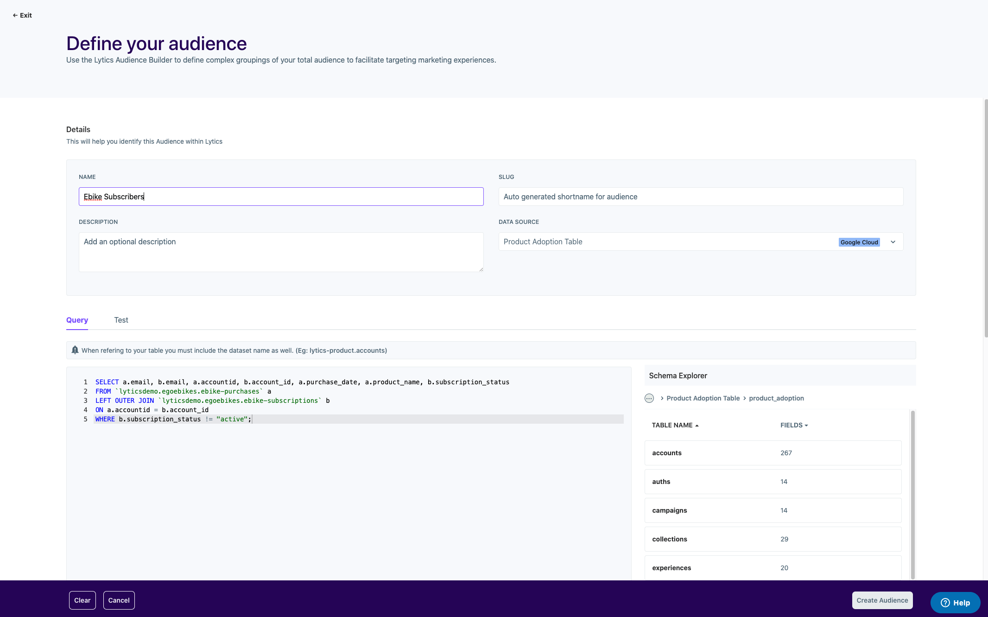This screenshot has width=988, height=617.
Task: Sort by Table Name column arrow
Action: [697, 426]
